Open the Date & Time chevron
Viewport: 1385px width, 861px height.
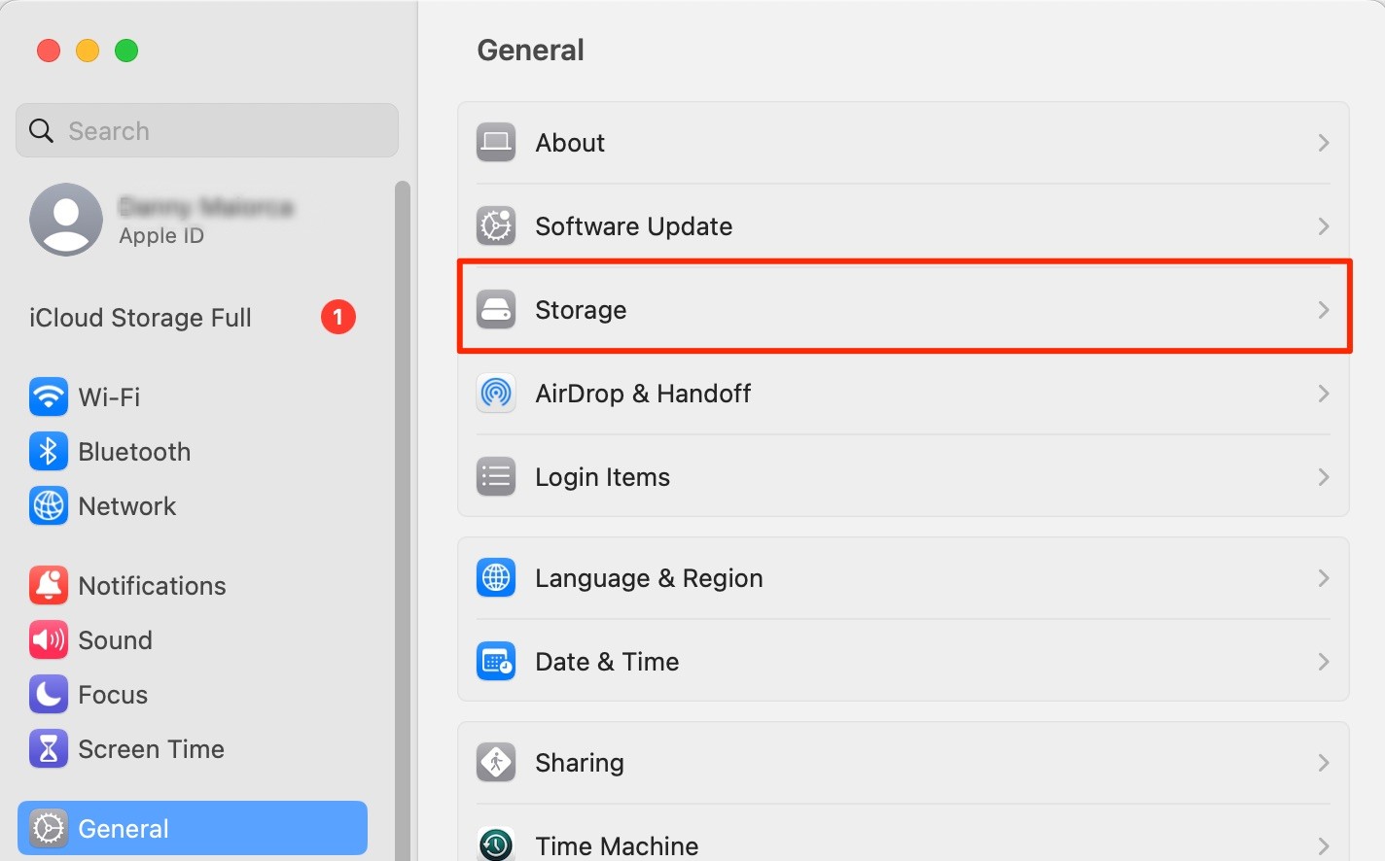click(1324, 662)
